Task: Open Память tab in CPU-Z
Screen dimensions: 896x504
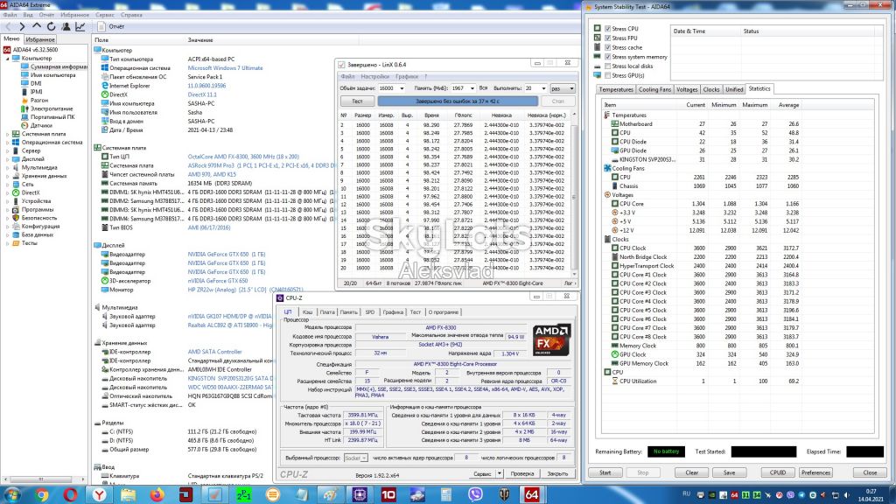Action: [x=348, y=312]
